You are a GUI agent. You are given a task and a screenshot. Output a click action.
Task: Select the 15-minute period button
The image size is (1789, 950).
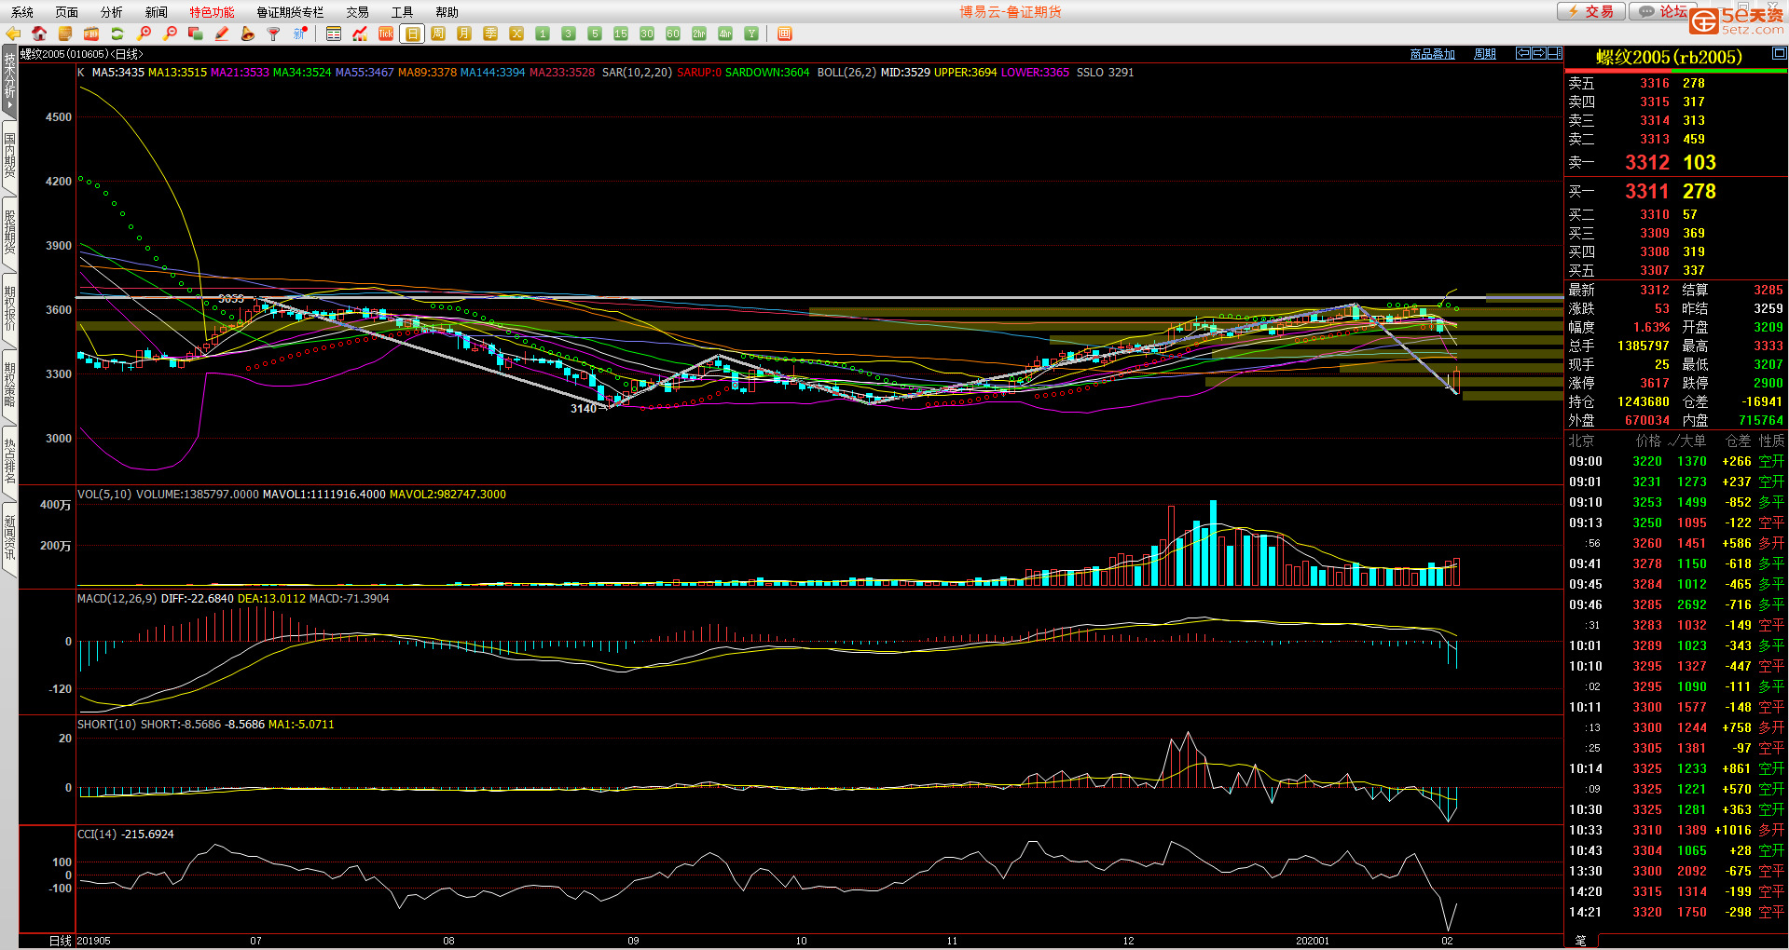[x=621, y=34]
